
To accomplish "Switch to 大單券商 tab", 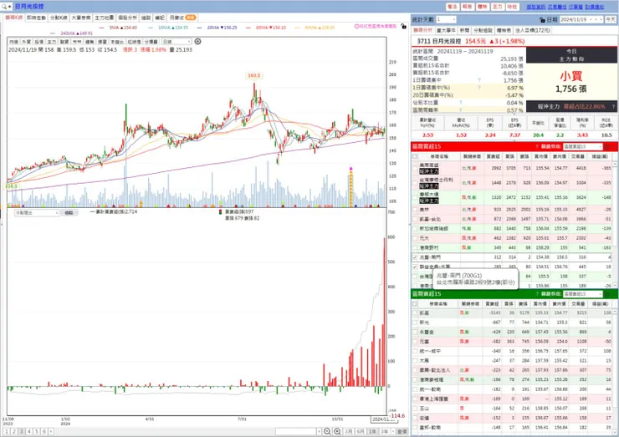I will tap(81, 18).
